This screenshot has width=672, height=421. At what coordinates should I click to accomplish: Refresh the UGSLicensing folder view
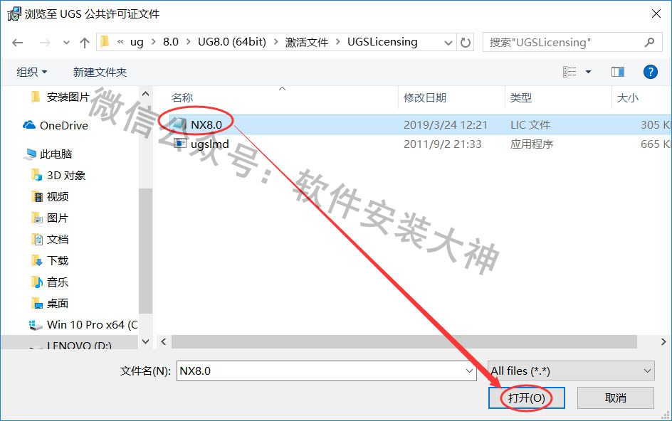pyautogui.click(x=465, y=43)
